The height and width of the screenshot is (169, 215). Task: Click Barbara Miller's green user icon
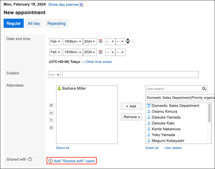point(59,88)
